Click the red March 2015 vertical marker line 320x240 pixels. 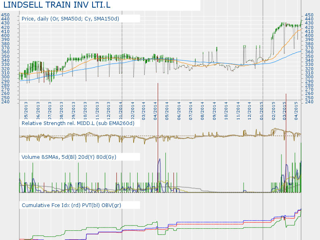[286, 143]
